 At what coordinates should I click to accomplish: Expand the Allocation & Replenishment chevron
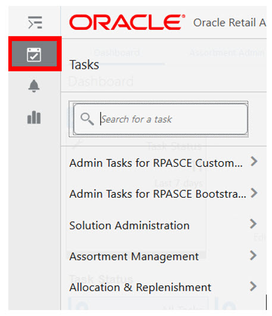(x=253, y=286)
